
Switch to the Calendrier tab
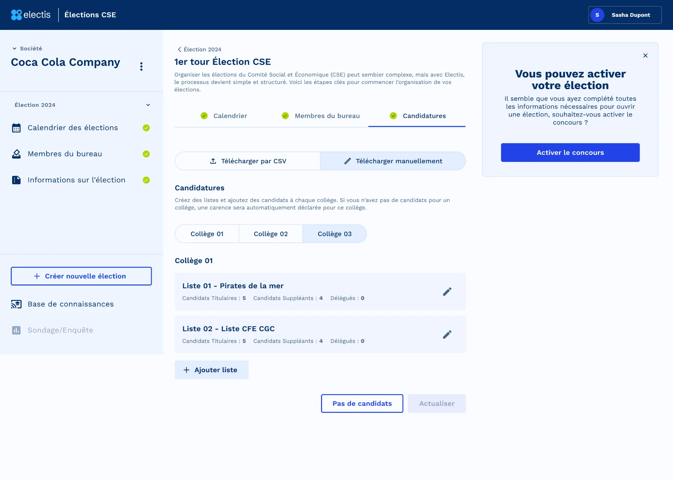pos(223,116)
